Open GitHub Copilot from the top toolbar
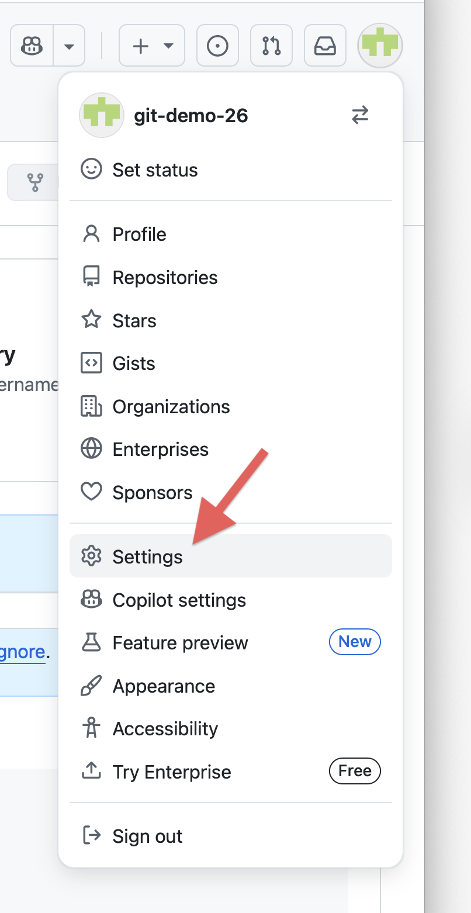Viewport: 471px width, 913px height. (30, 45)
